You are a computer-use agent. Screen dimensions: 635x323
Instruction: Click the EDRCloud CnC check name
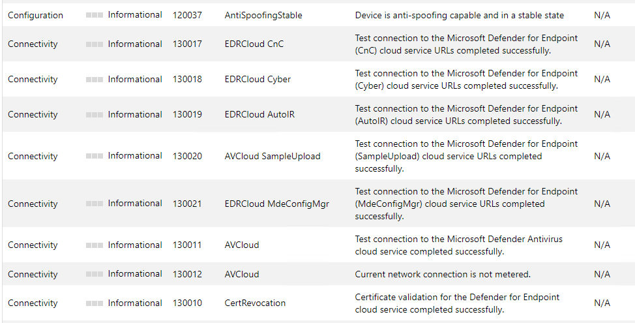pos(254,44)
